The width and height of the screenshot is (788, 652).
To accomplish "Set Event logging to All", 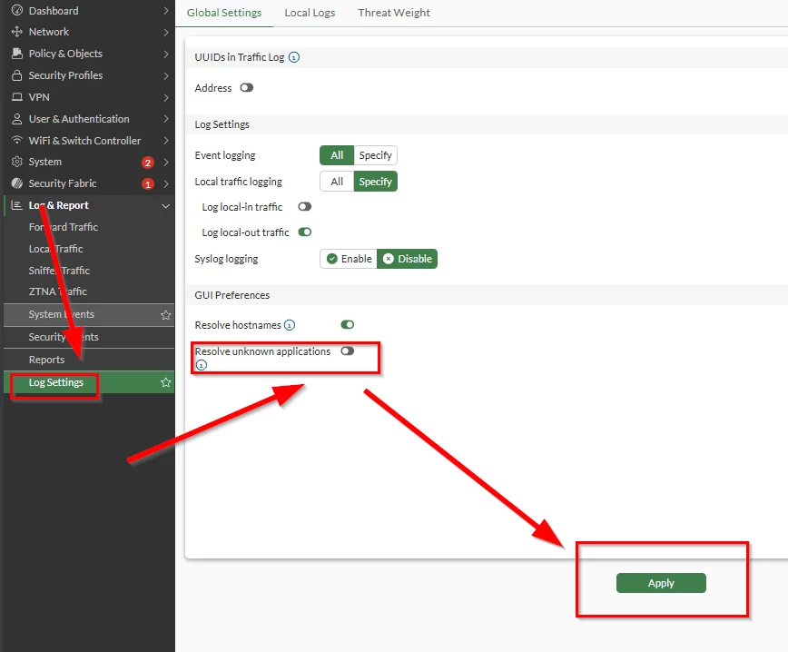I will click(337, 155).
